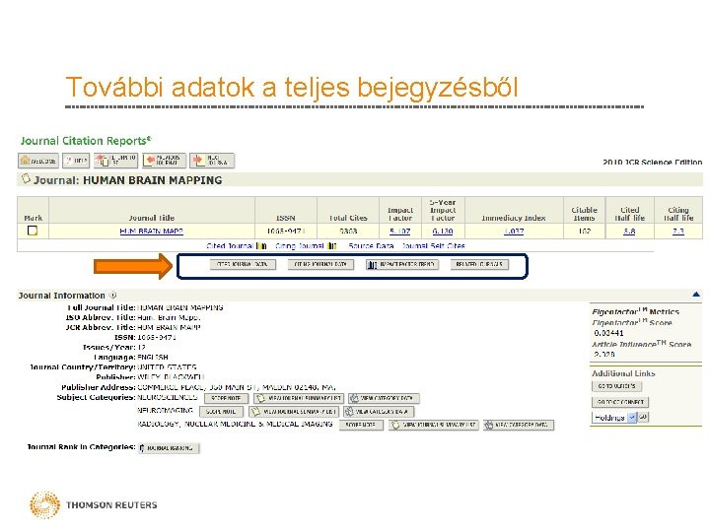Click the Welcome home button
Screen dimensions: 710x532
pos(38,161)
